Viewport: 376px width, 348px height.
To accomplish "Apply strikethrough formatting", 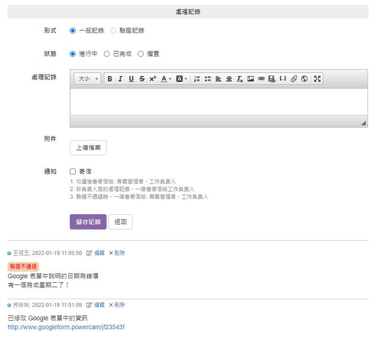I will tap(142, 79).
